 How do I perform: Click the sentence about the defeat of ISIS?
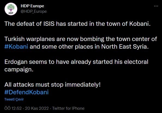77,24
